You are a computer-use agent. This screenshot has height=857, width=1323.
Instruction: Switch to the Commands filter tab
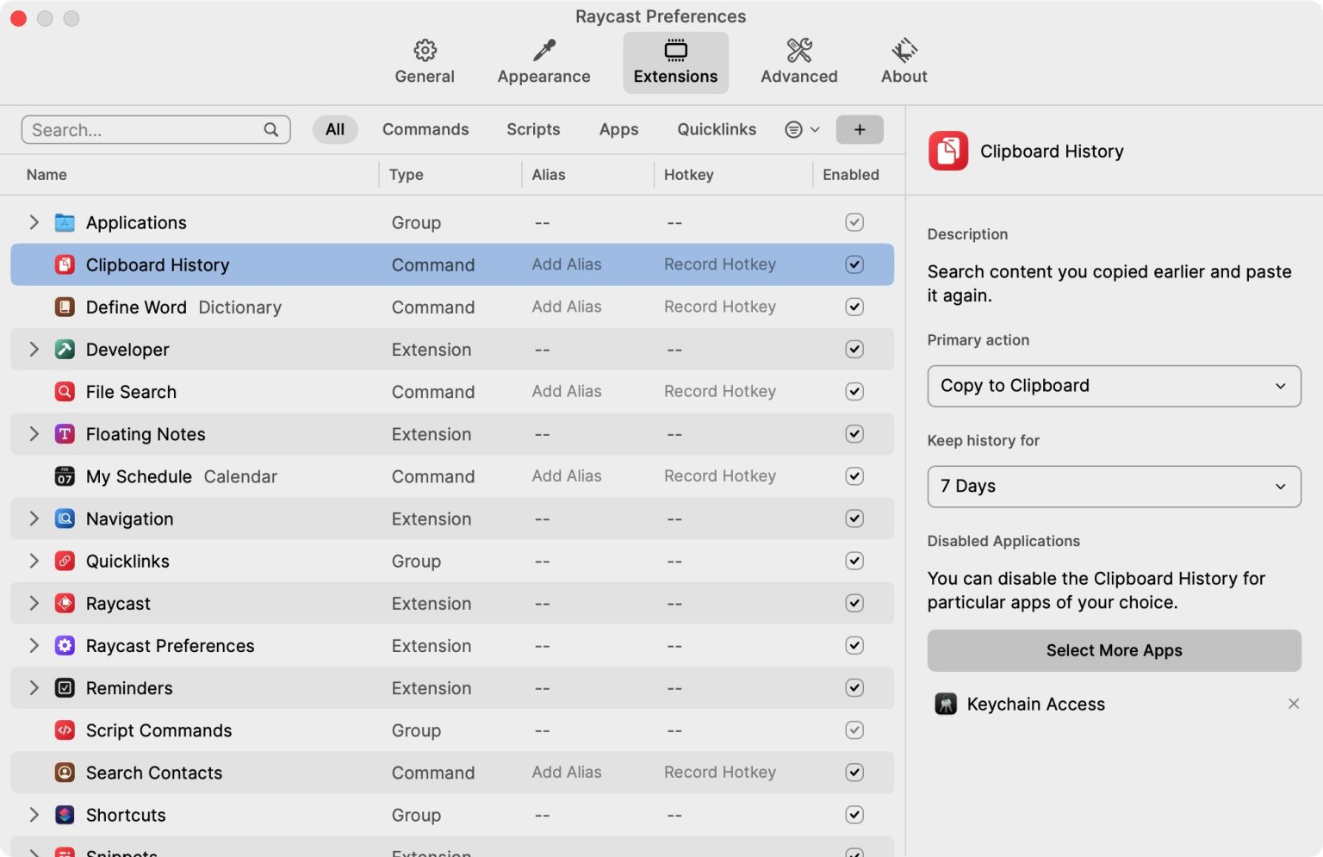425,129
